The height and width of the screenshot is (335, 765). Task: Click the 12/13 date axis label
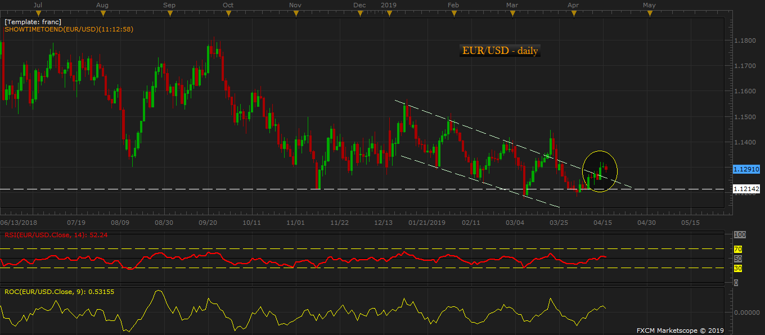(384, 223)
